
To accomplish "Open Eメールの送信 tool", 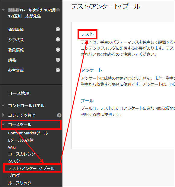I will click(x=21, y=140).
